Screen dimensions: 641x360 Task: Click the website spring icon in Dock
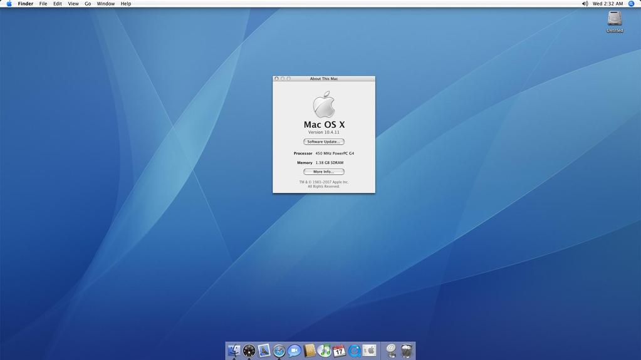[391, 351]
